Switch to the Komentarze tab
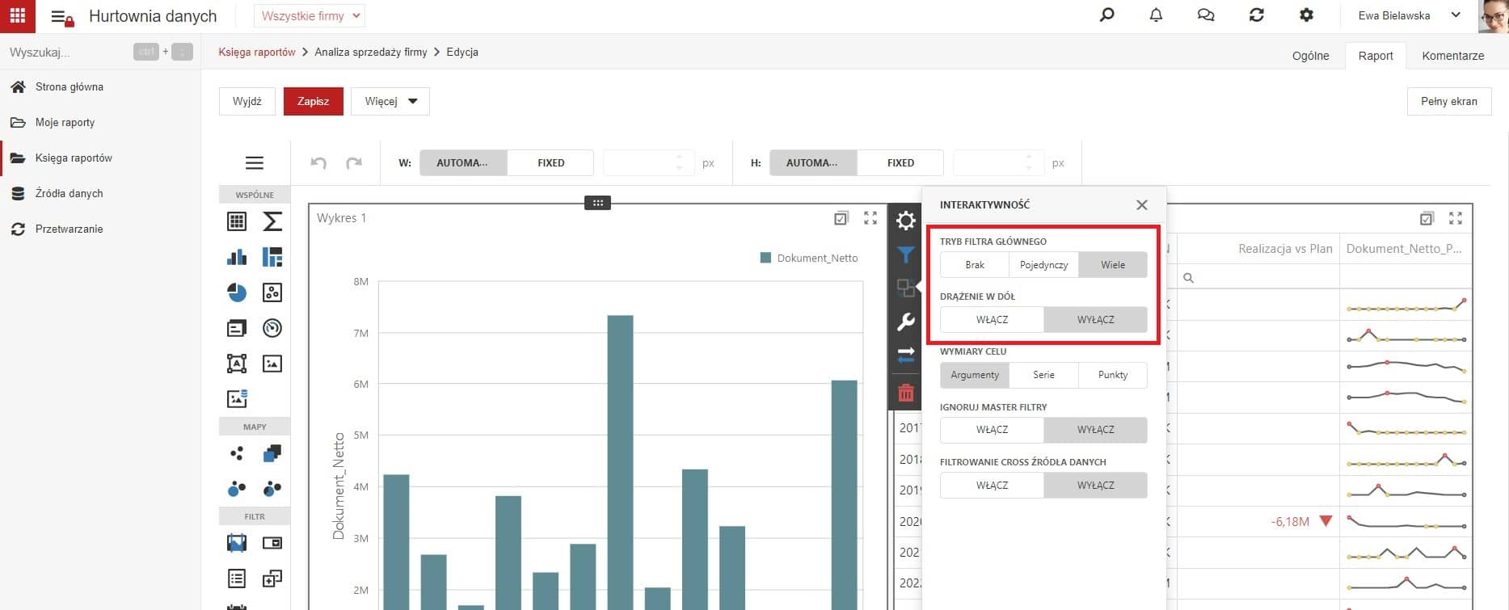 pyautogui.click(x=1452, y=56)
